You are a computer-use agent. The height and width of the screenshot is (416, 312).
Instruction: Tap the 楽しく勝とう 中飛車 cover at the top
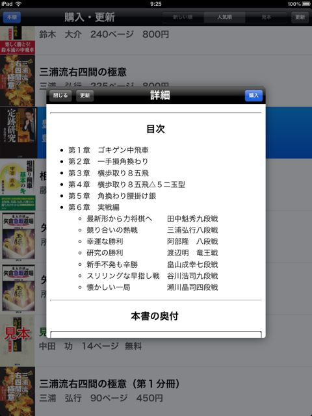18,40
